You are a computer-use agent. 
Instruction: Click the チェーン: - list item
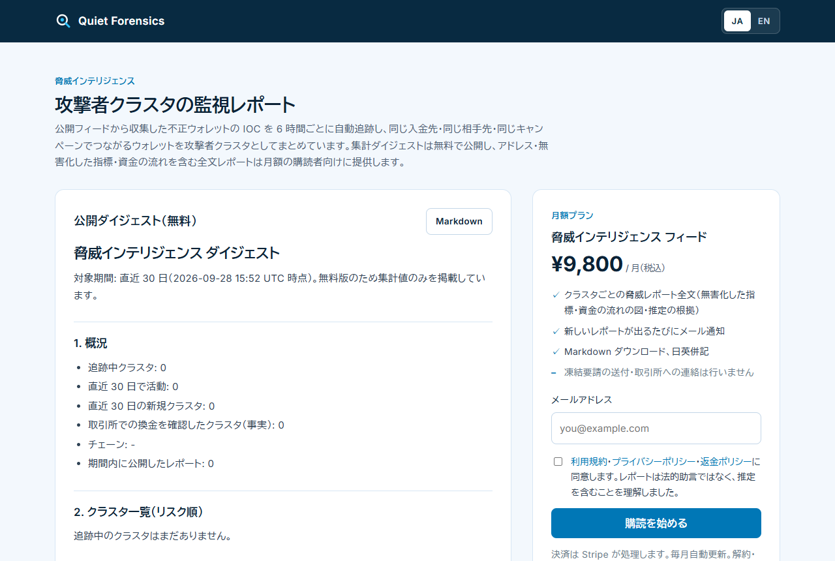[x=112, y=444]
